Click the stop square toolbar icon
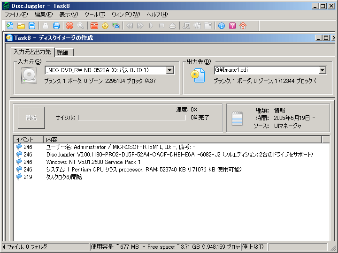 pyautogui.click(x=161, y=26)
